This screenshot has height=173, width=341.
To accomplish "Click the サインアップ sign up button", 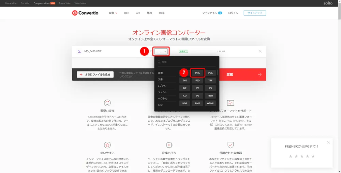I will (x=255, y=13).
